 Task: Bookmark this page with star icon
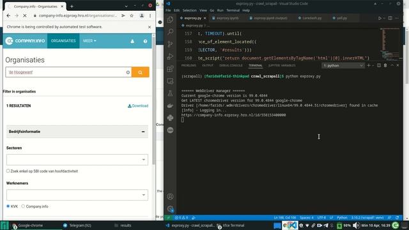point(132,15)
